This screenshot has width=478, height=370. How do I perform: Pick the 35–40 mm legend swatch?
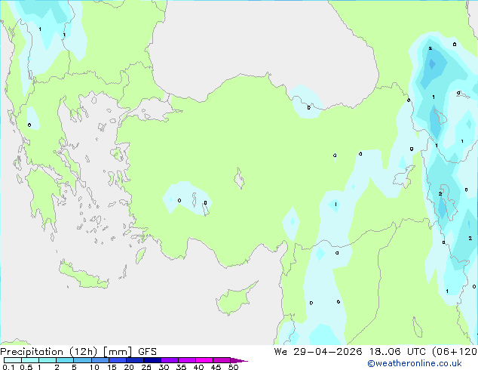coord(186,360)
